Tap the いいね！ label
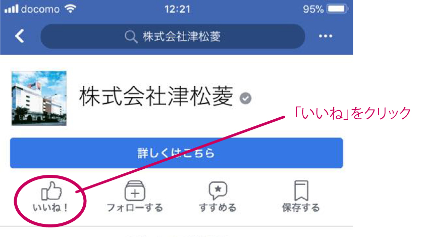430x237 pixels. point(50,208)
